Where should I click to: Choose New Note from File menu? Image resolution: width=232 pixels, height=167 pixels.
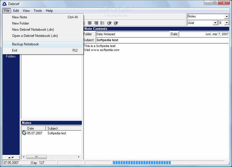[x=43, y=17]
